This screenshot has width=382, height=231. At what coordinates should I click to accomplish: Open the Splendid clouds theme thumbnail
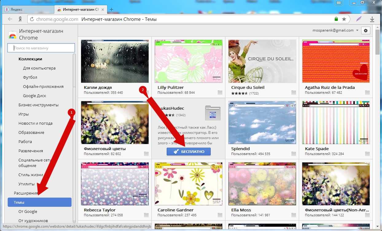click(262, 123)
